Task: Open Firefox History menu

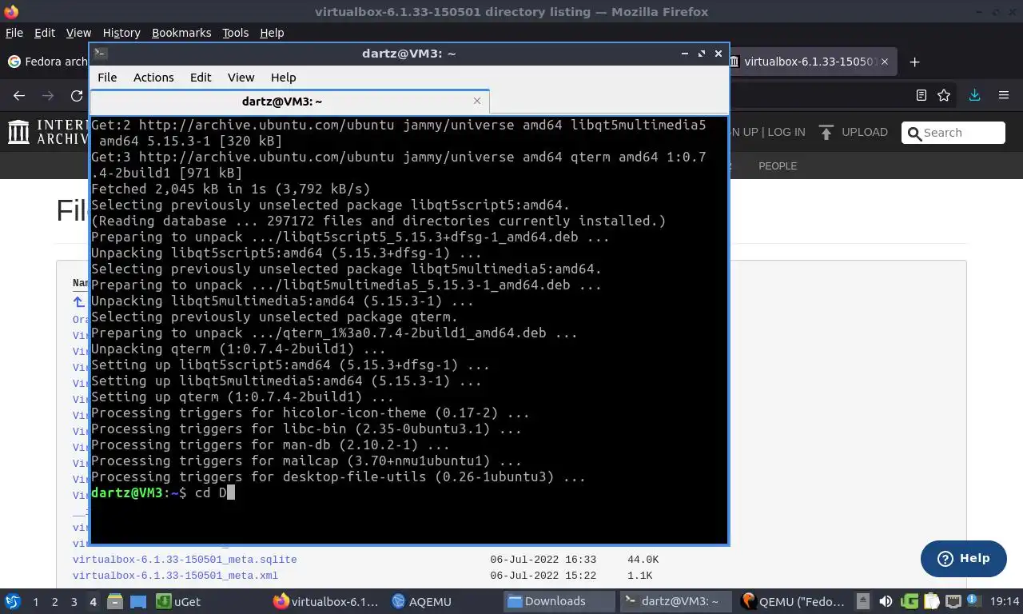Action: pos(121,33)
